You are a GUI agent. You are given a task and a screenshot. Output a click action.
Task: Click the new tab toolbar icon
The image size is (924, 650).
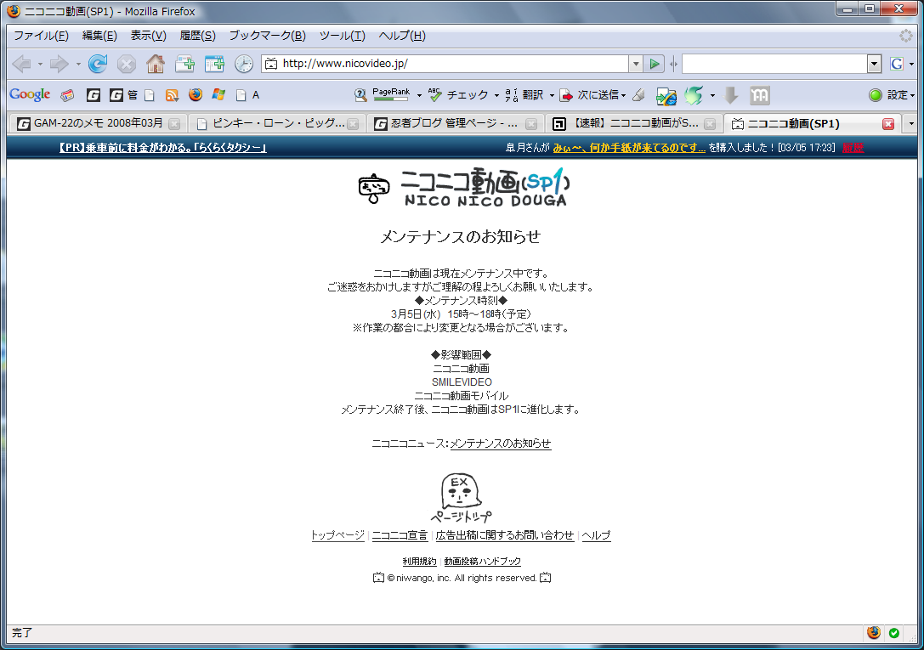coord(185,64)
